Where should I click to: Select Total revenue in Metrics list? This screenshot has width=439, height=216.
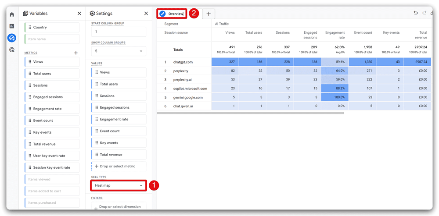tap(52, 144)
